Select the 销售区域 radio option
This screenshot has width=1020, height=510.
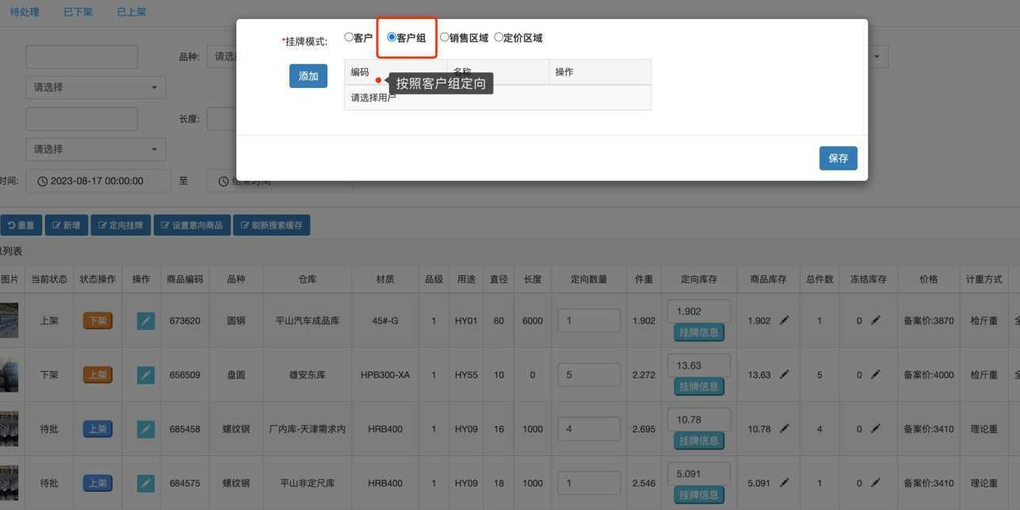click(x=444, y=37)
